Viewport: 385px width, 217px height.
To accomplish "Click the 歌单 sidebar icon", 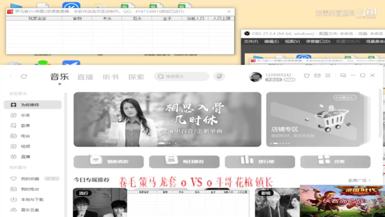I will pyautogui.click(x=13, y=125).
